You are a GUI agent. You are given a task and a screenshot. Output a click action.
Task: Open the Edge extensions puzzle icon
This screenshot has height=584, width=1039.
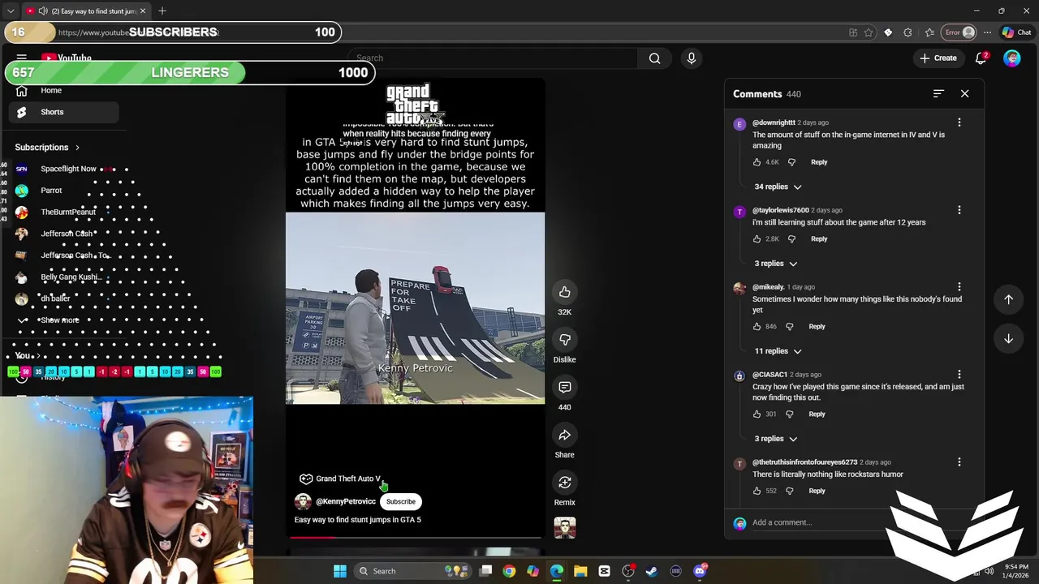(x=908, y=32)
